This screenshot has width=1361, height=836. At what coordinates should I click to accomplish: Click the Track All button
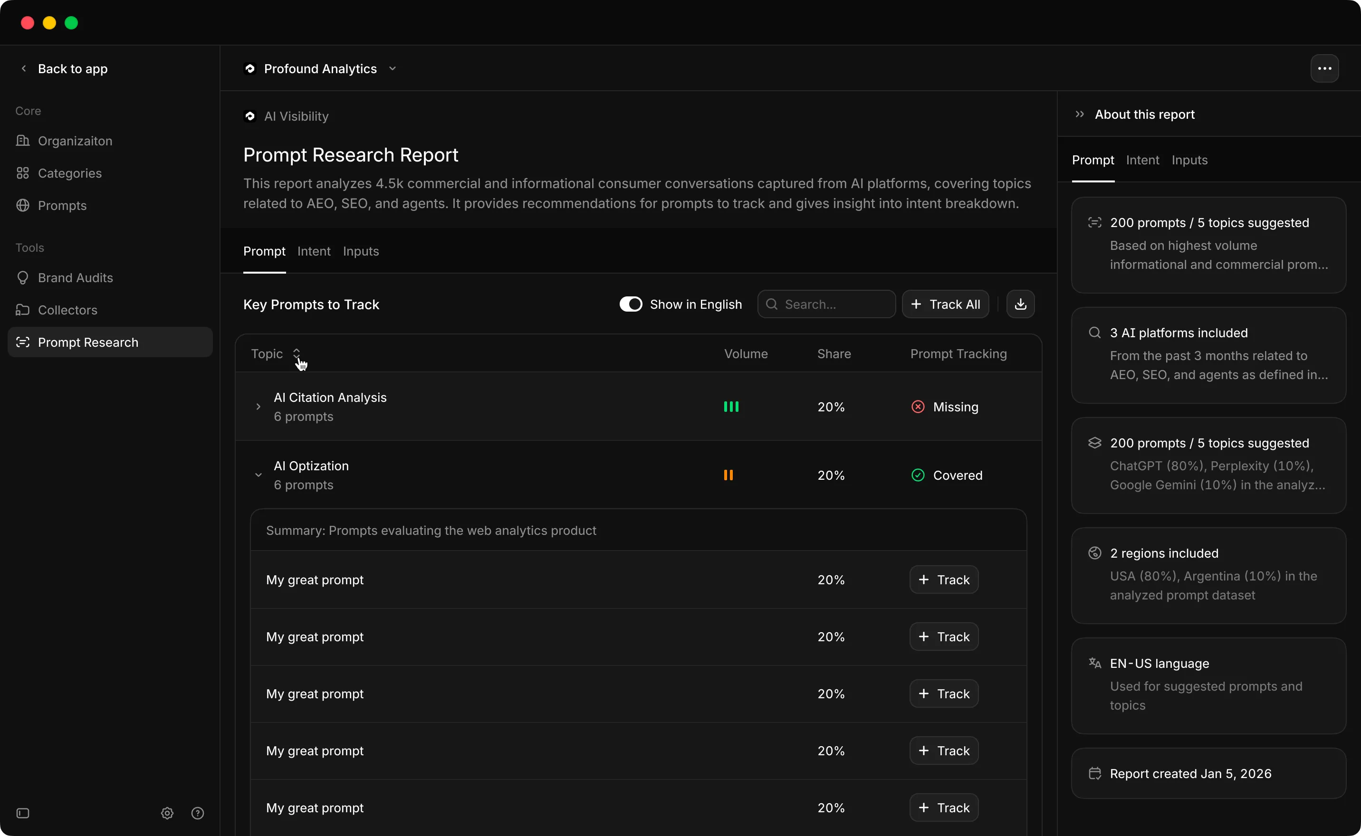[945, 304]
